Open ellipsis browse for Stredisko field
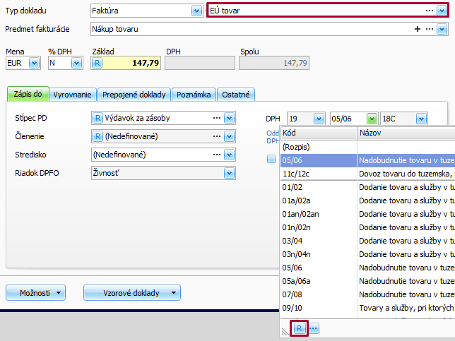Viewport: 455px width, 341px height. [217, 155]
